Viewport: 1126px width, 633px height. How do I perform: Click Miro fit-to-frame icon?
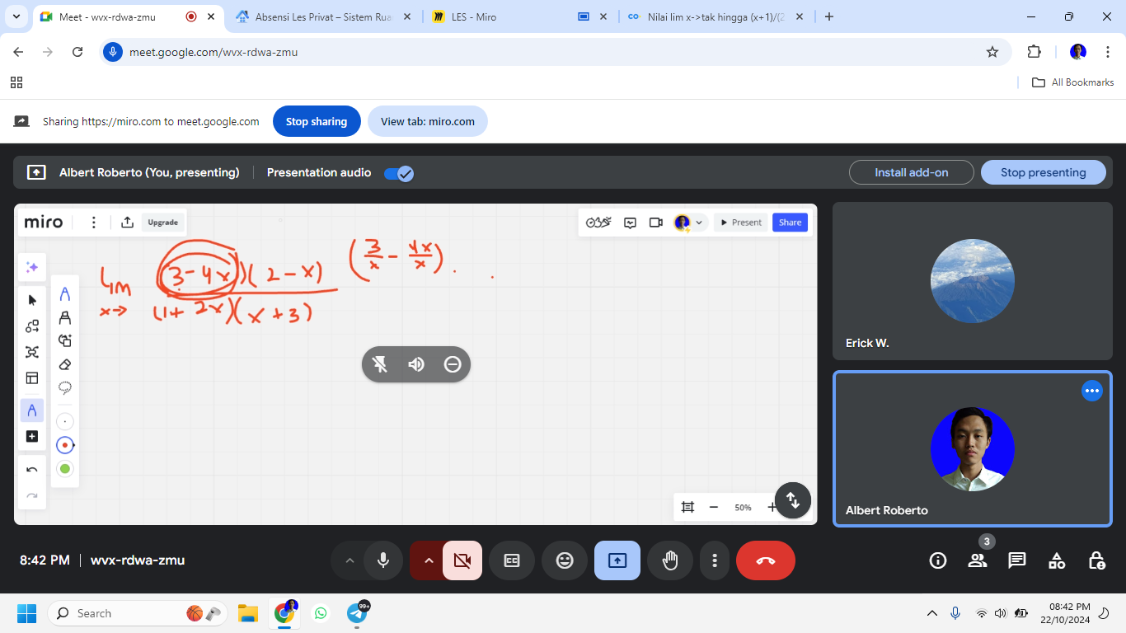click(687, 508)
